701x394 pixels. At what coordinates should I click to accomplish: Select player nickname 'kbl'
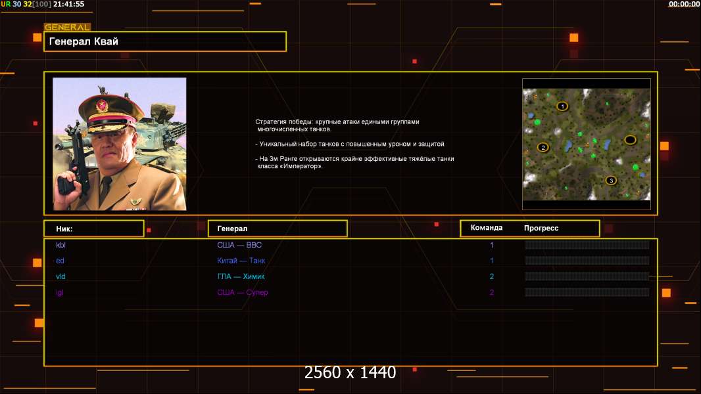coord(60,245)
